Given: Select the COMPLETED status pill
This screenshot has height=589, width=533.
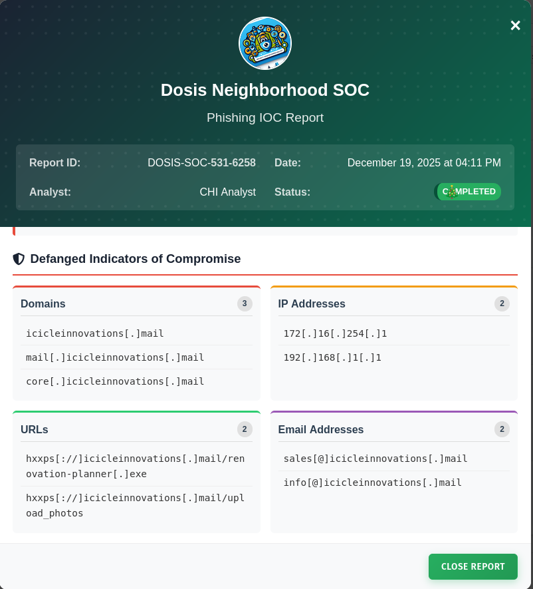Looking at the screenshot, I should [469, 192].
